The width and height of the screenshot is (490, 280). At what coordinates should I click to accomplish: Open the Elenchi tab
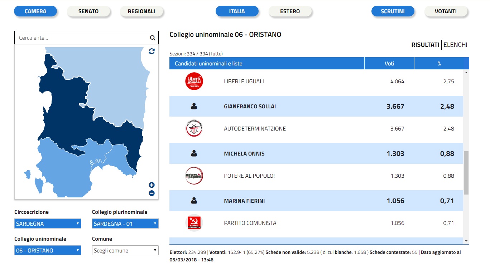click(x=455, y=45)
